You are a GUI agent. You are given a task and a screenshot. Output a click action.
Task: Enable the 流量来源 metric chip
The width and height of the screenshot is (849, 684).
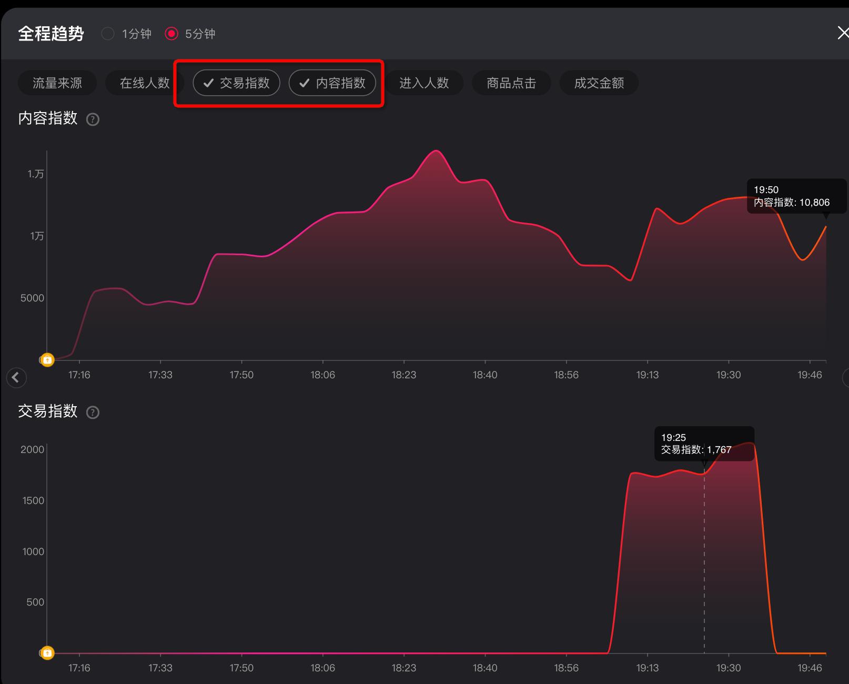[57, 83]
